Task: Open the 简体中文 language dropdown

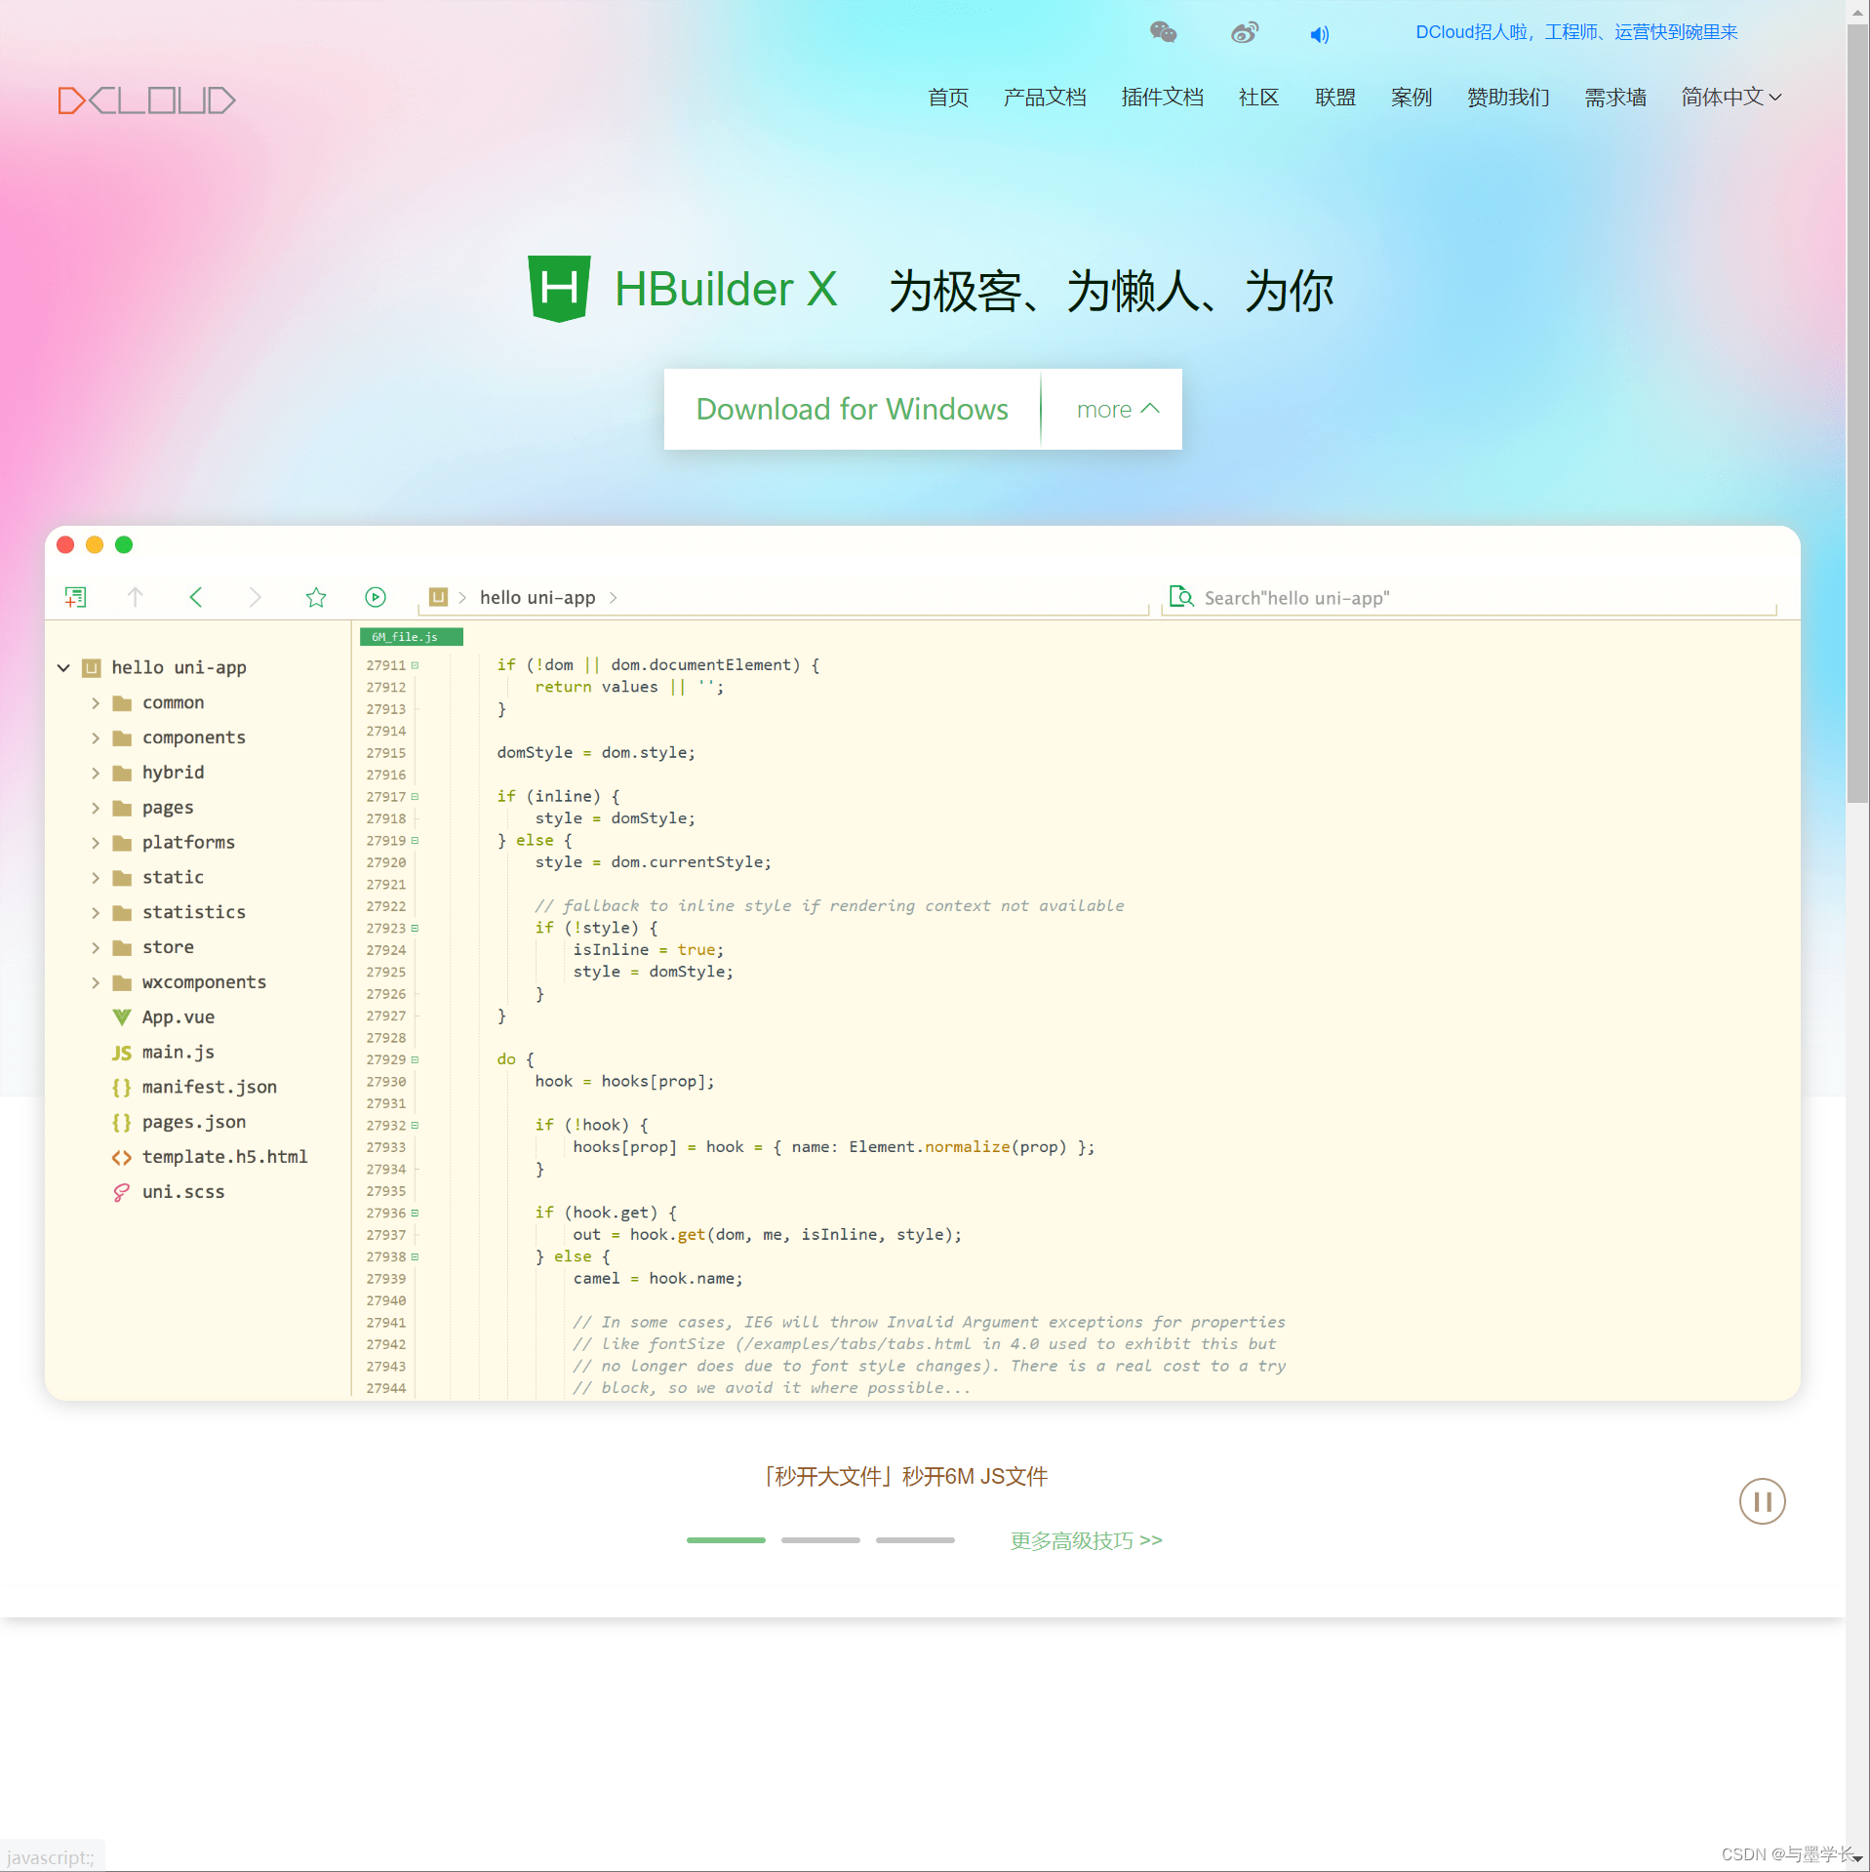Action: click(1731, 98)
